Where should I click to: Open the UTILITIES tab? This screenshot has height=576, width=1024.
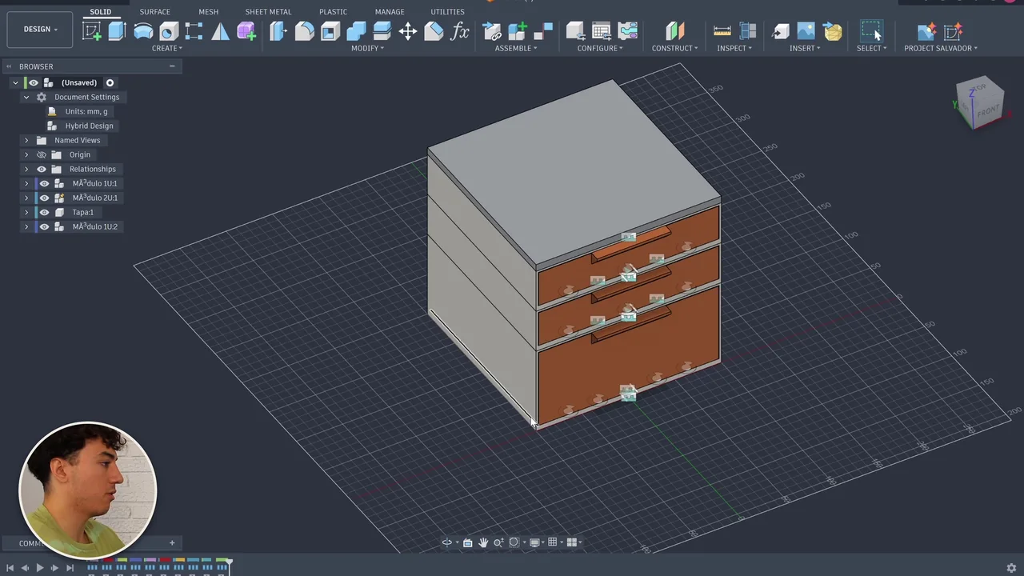pyautogui.click(x=447, y=12)
